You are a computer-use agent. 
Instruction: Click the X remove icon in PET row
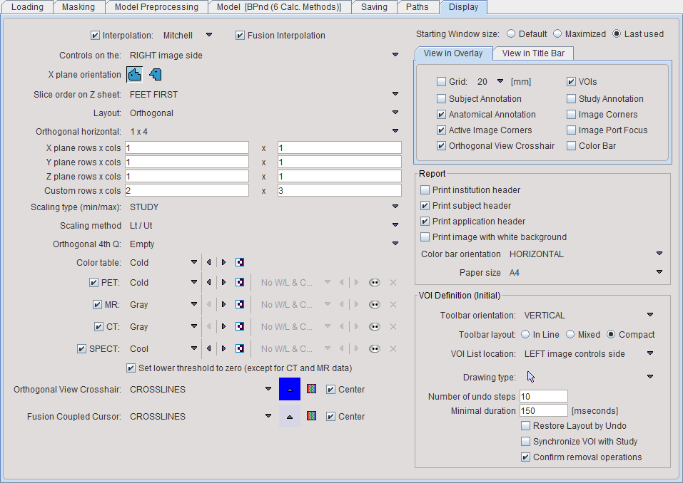(x=393, y=283)
